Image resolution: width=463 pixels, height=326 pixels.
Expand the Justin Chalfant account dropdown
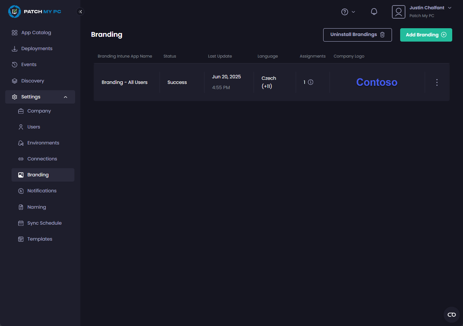coord(449,8)
